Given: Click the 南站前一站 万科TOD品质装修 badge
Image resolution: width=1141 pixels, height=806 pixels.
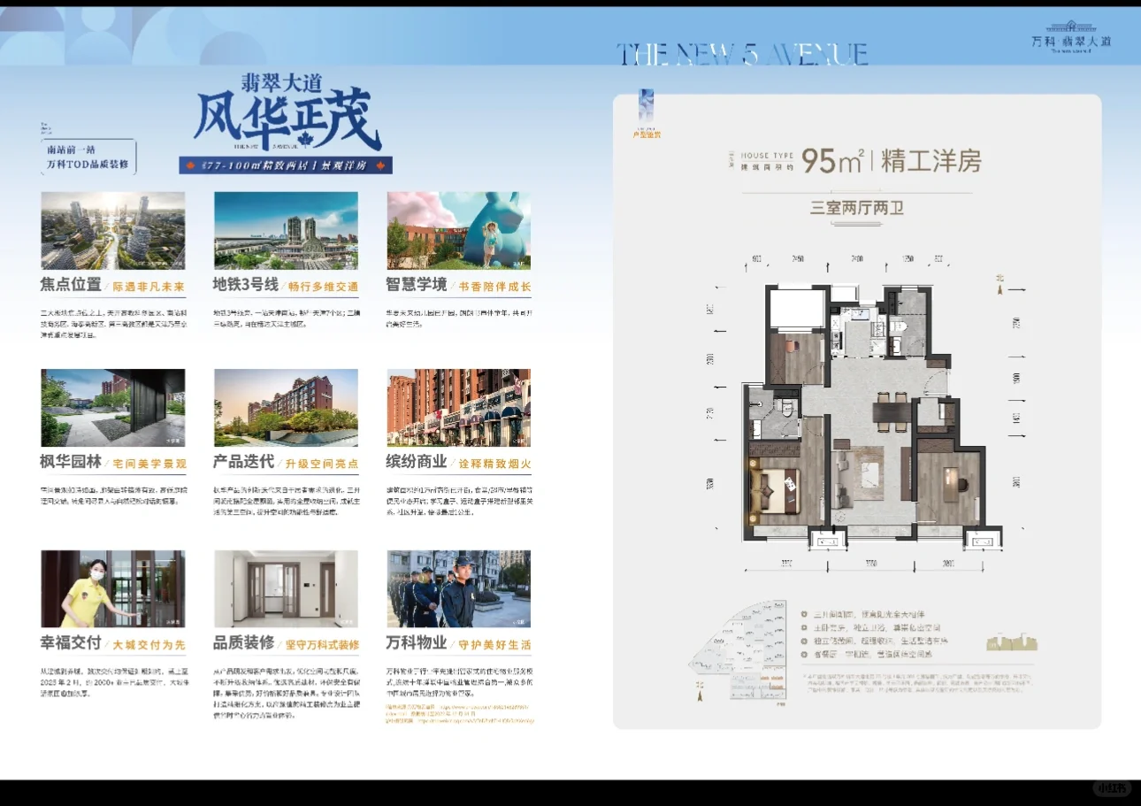Looking at the screenshot, I should pos(88,157).
